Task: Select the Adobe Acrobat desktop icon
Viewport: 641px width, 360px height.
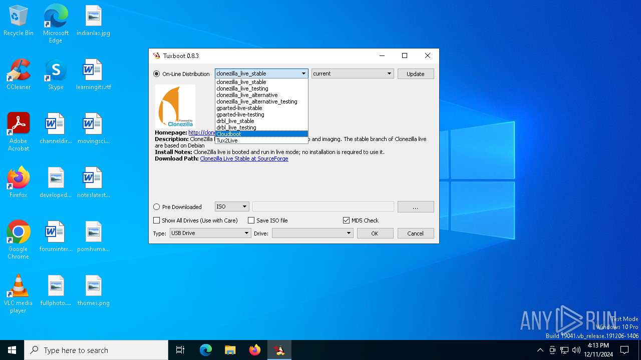Action: (x=19, y=132)
